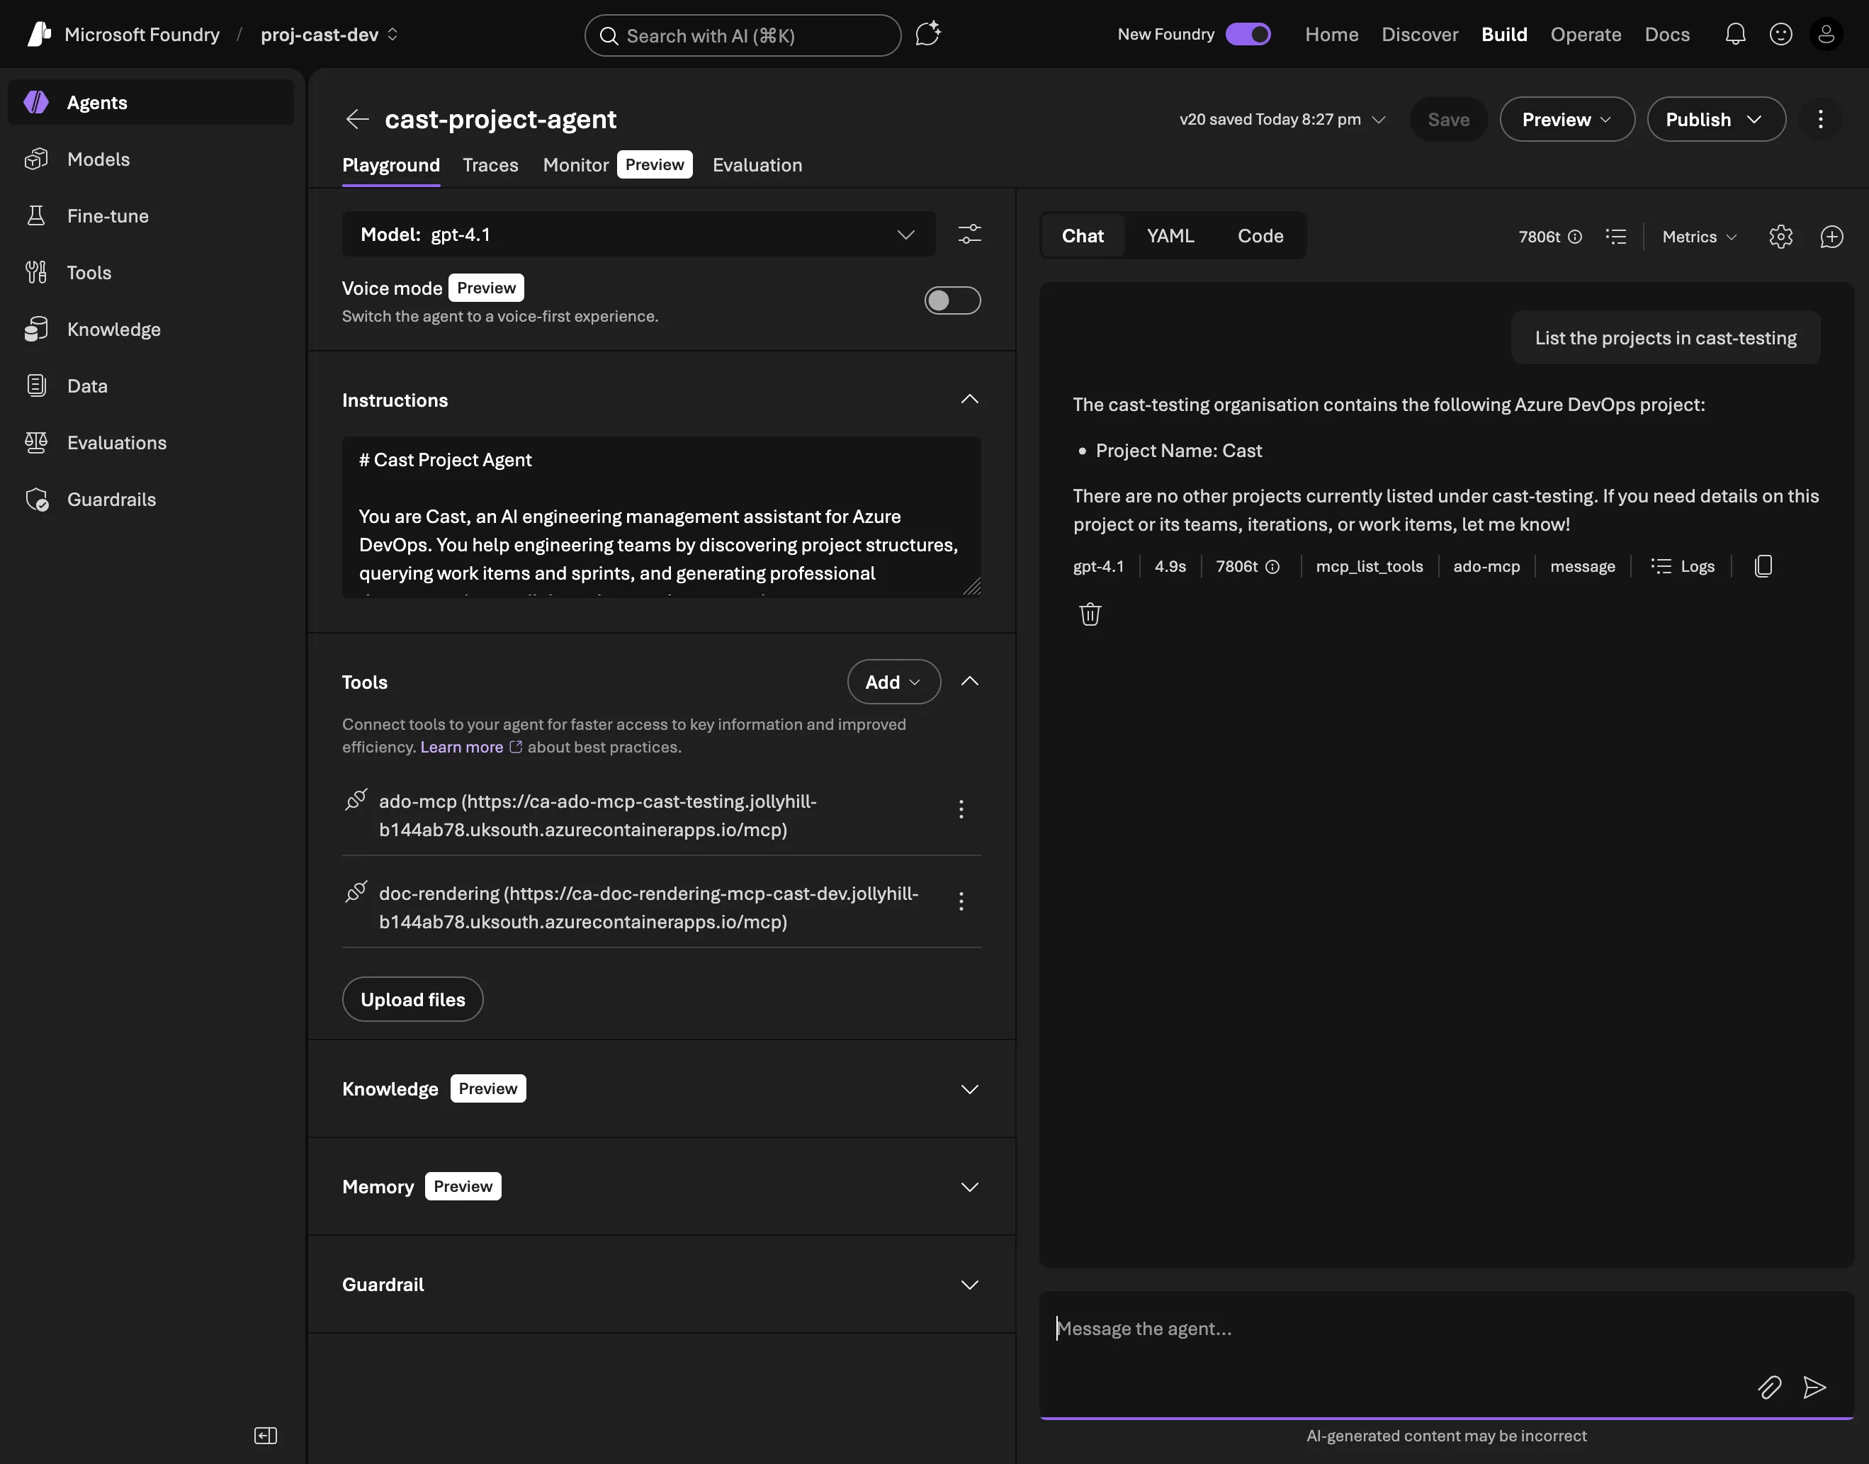Switch to the Traces tab
This screenshot has height=1464, width=1869.
[x=490, y=164]
